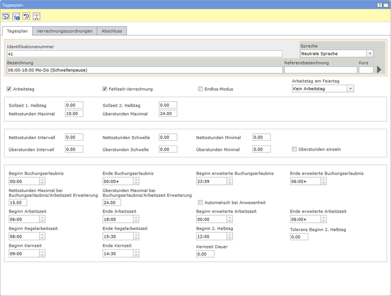Screen dimensions: 391x296
Task: Click the toolbar icon with blue info badge
Action: coord(16,16)
